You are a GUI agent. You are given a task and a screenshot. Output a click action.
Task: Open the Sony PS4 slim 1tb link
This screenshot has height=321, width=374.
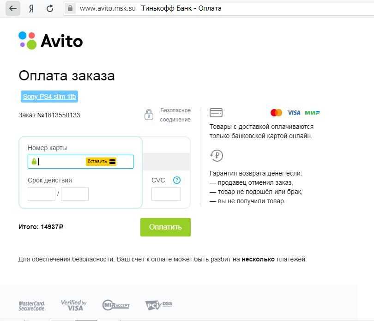coord(49,97)
